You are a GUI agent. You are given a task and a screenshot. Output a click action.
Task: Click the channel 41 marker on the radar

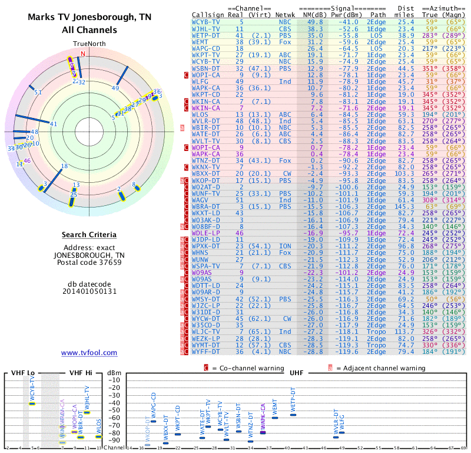click(x=54, y=124)
